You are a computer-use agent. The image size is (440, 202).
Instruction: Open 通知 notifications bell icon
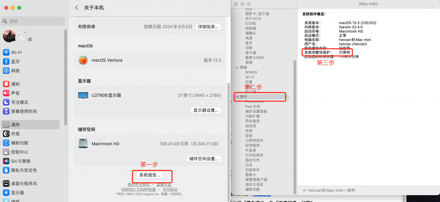(x=6, y=84)
